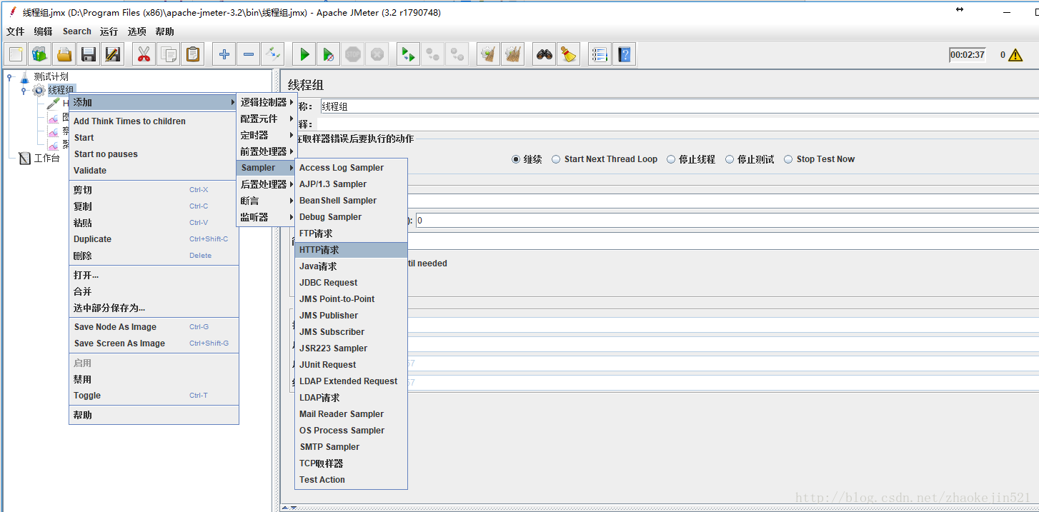Start the test with green play icon
This screenshot has width=1039, height=512.
tap(304, 54)
